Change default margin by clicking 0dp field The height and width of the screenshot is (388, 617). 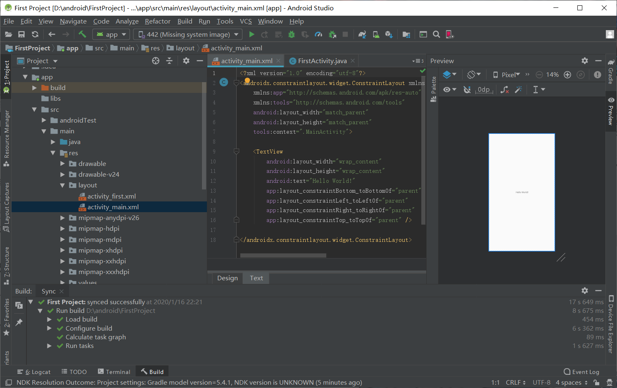click(484, 89)
